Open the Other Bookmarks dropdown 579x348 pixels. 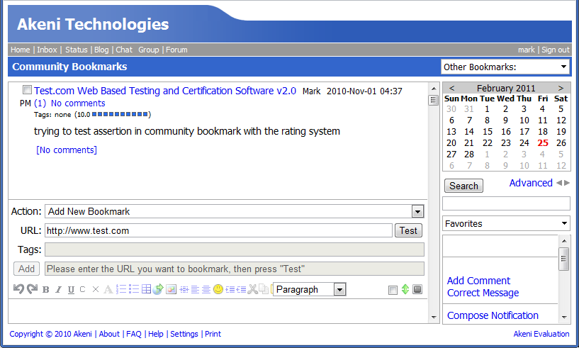tap(505, 67)
